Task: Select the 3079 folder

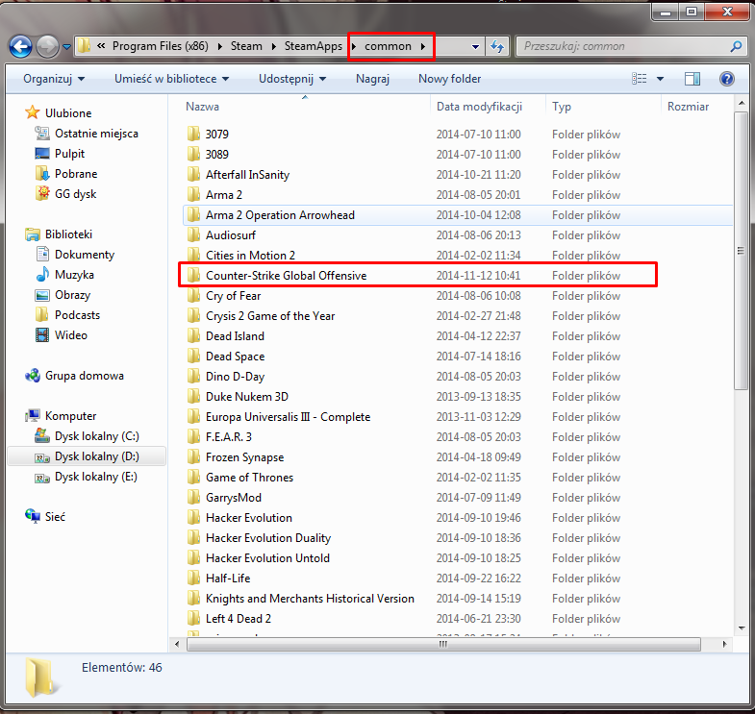Action: tap(216, 135)
